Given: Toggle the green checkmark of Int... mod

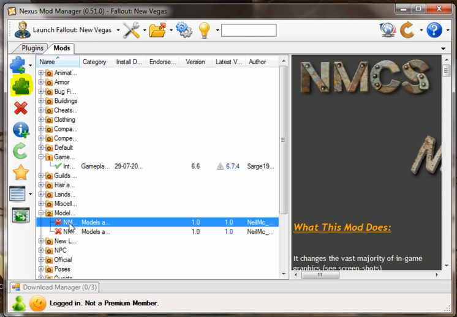Looking at the screenshot, I should point(58,166).
